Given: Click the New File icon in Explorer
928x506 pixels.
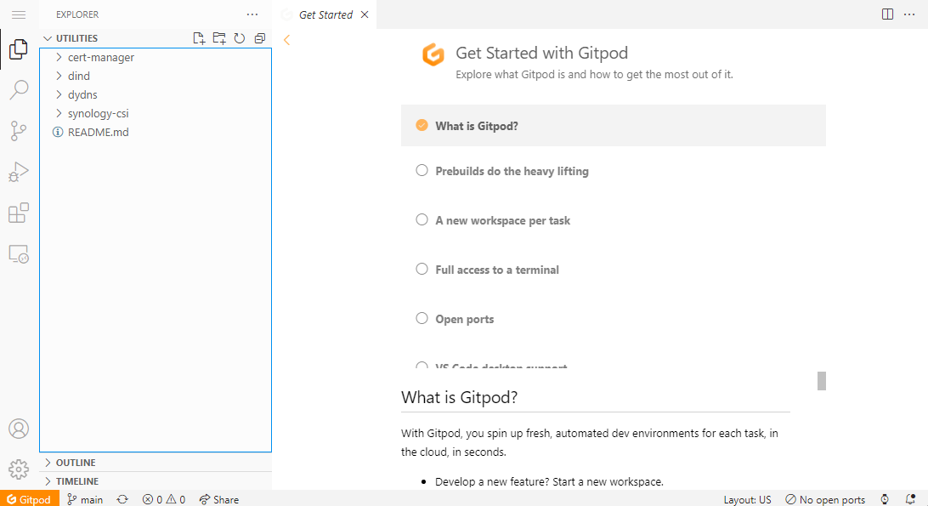Looking at the screenshot, I should click(199, 38).
